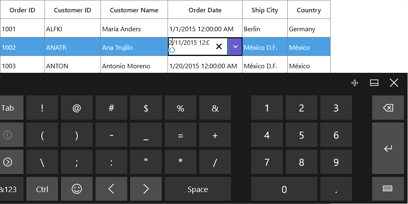This screenshot has height=204, width=408.
Task: Tap the # symbol key
Action: click(x=112, y=108)
